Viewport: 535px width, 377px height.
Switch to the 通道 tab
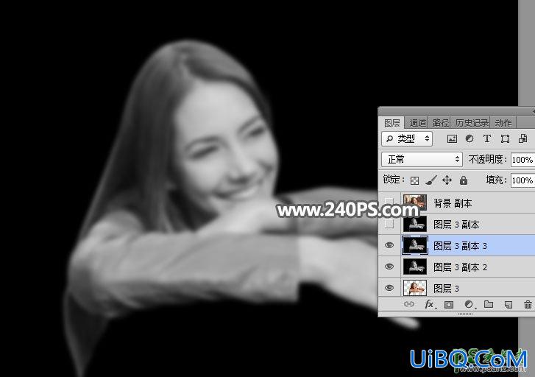coord(418,122)
